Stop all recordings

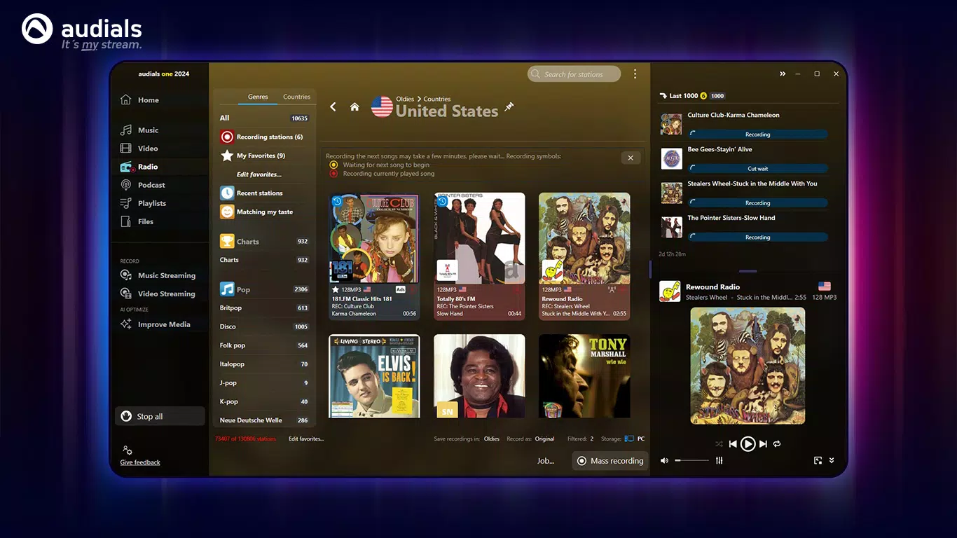[x=160, y=416]
